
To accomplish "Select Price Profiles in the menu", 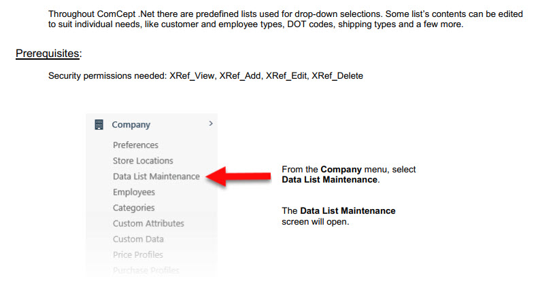I will 138,254.
